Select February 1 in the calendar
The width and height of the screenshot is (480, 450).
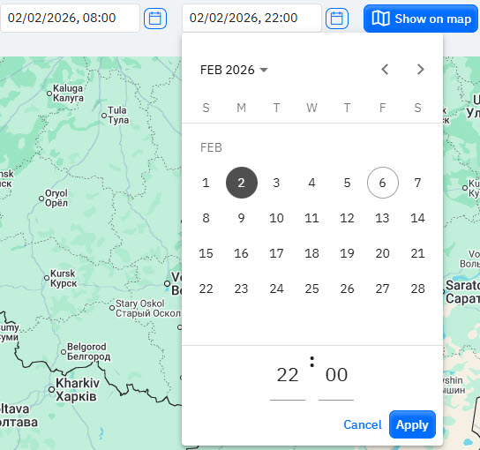tap(206, 183)
